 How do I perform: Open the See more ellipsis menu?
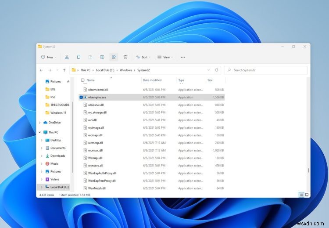click(x=183, y=57)
